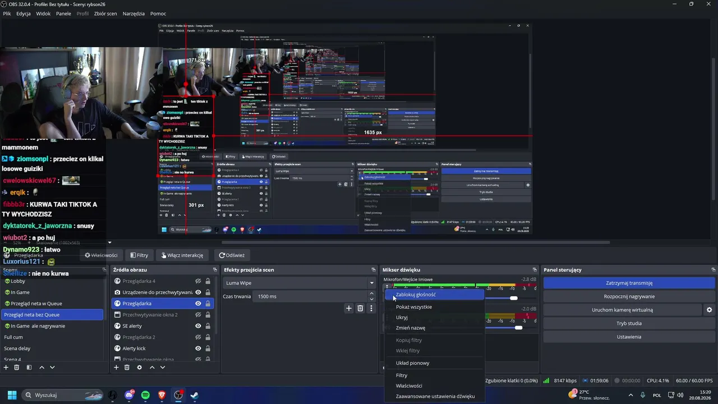Click the Mikrofon channel three-dot options button
The image size is (718, 404).
click(x=387, y=287)
